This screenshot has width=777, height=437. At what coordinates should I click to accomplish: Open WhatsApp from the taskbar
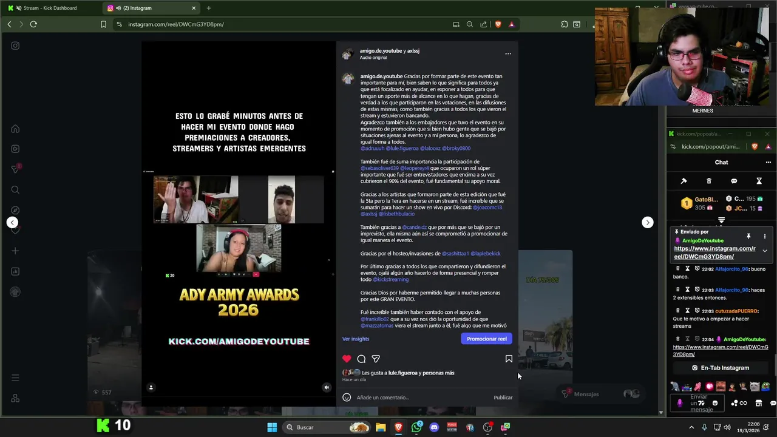[416, 427]
